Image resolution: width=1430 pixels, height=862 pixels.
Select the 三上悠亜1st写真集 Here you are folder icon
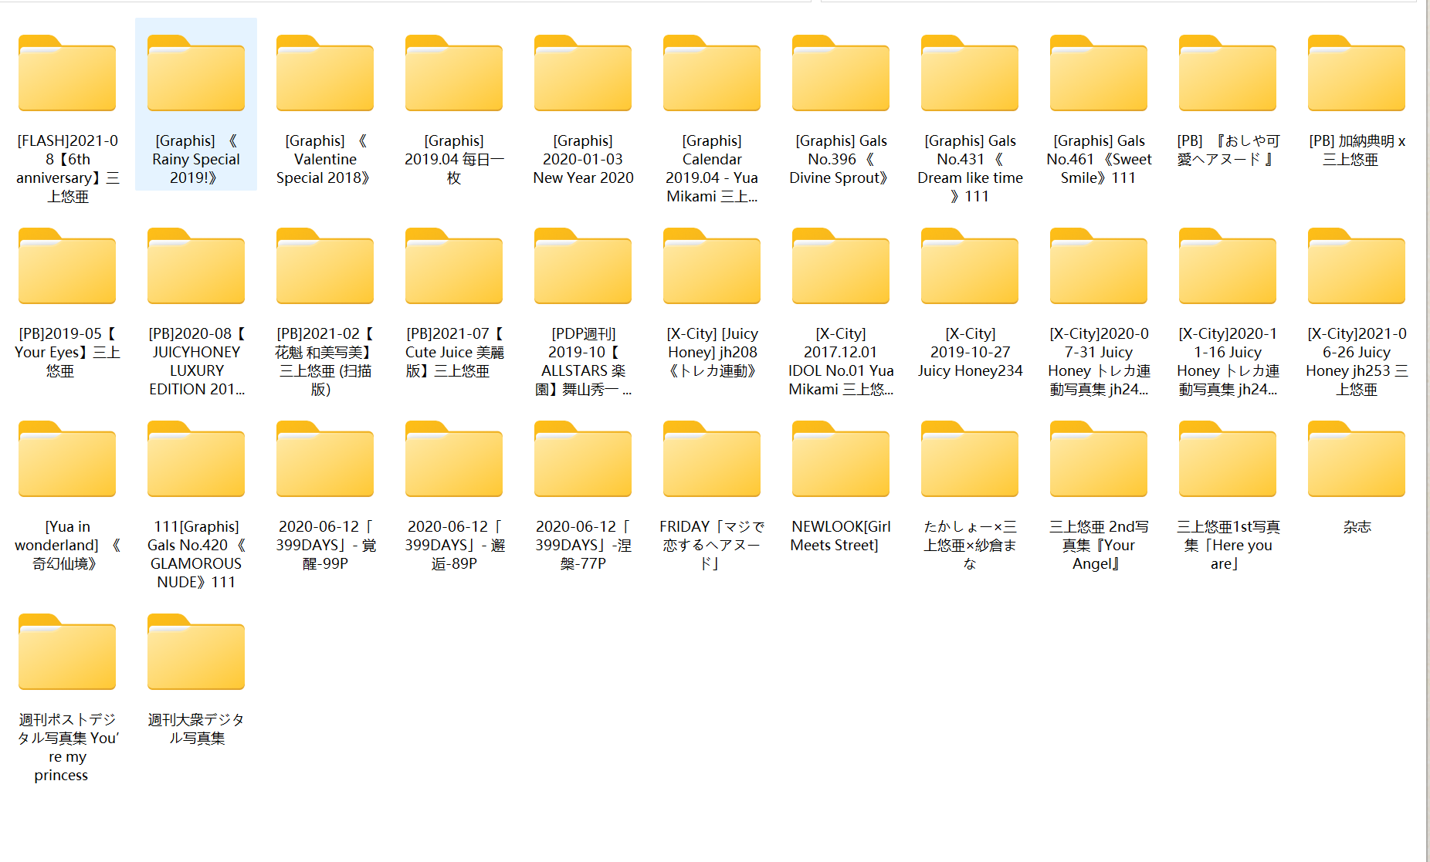(x=1228, y=459)
